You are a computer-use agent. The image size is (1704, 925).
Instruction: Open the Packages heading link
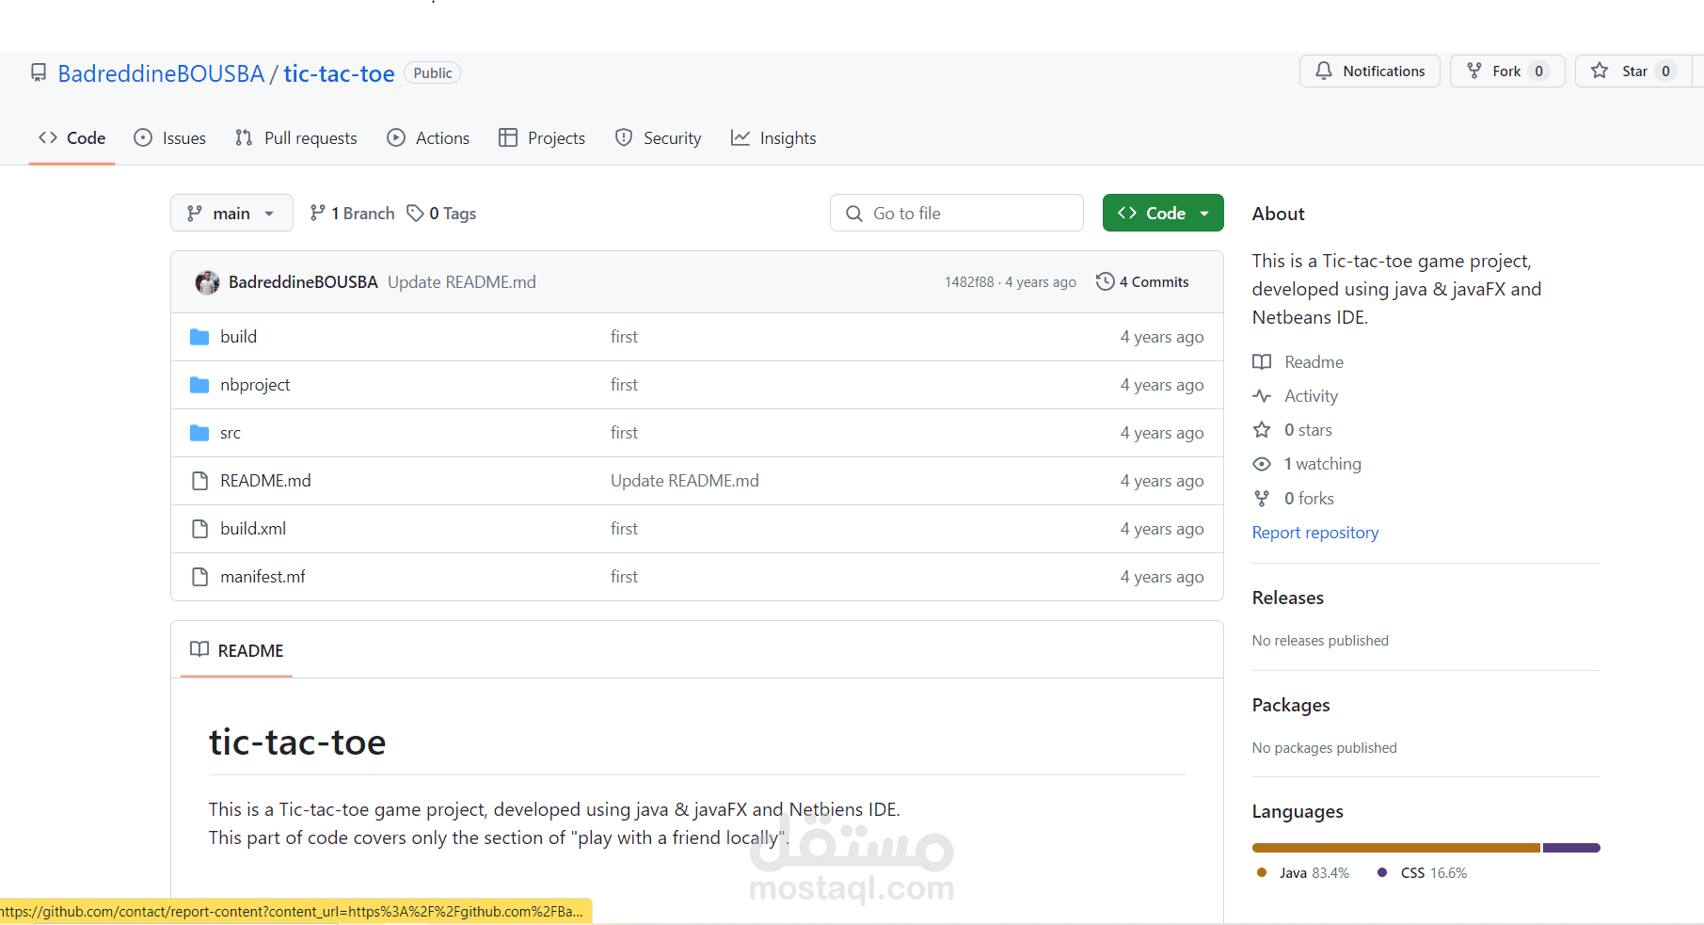click(1291, 705)
